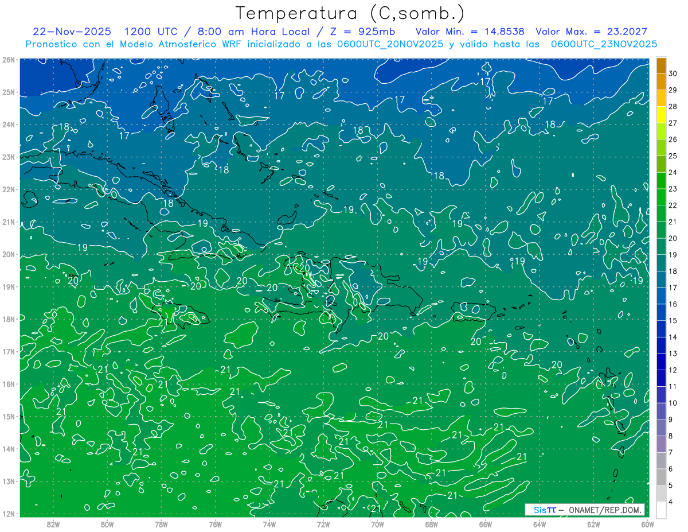
Task: Click legend value 11 on the color scale
Action: click(x=673, y=387)
